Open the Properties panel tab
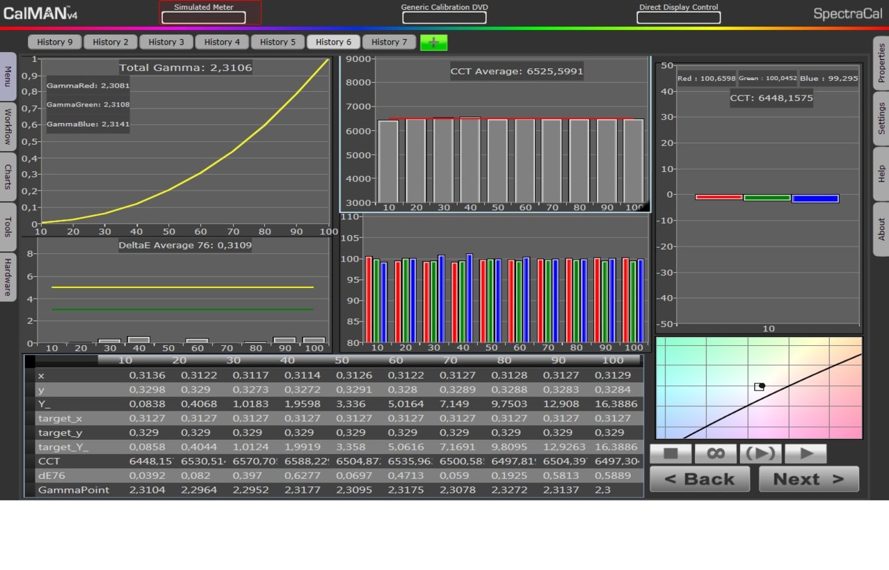 (x=881, y=63)
